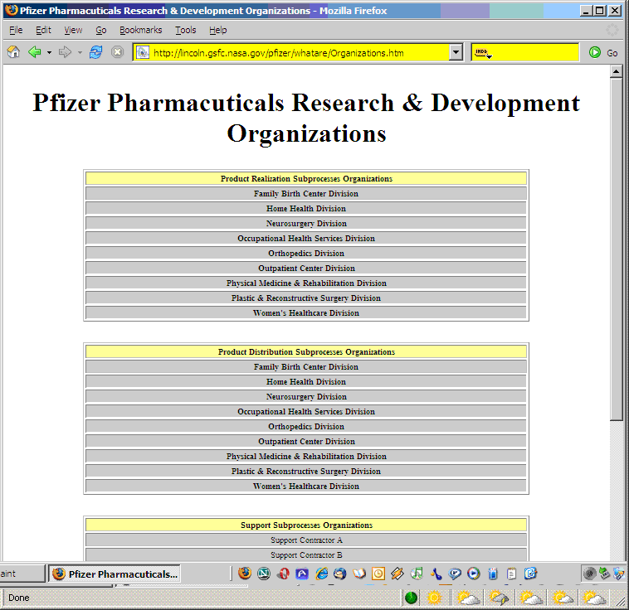Open the Forward button history dropdown arrow
Viewport: 629px width, 610px height.
coord(80,52)
